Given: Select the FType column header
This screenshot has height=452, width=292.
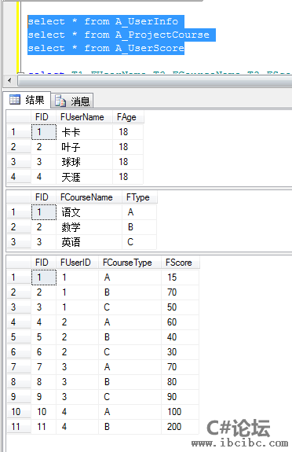Looking at the screenshot, I should pyautogui.click(x=140, y=197).
